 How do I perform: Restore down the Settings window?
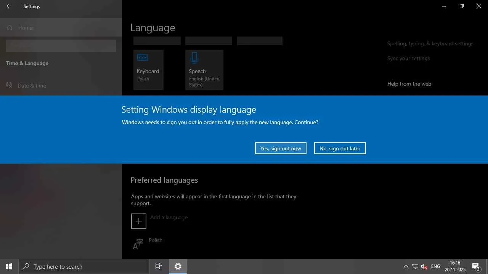(462, 6)
